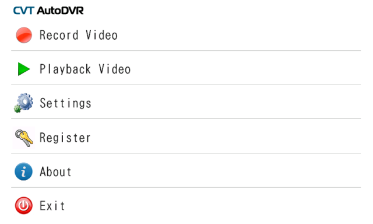Select the Record Video text label
The height and width of the screenshot is (224, 373).
(79, 35)
